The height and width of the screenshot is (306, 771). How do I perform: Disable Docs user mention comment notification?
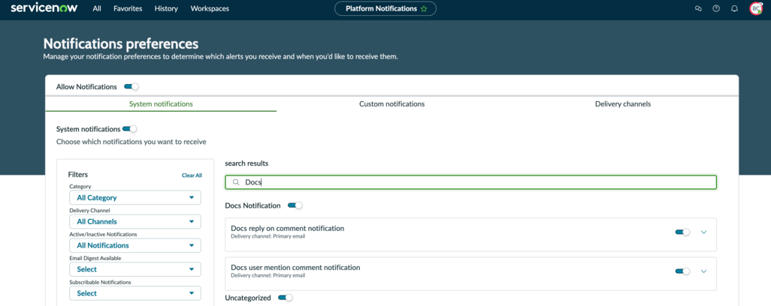[x=682, y=271]
